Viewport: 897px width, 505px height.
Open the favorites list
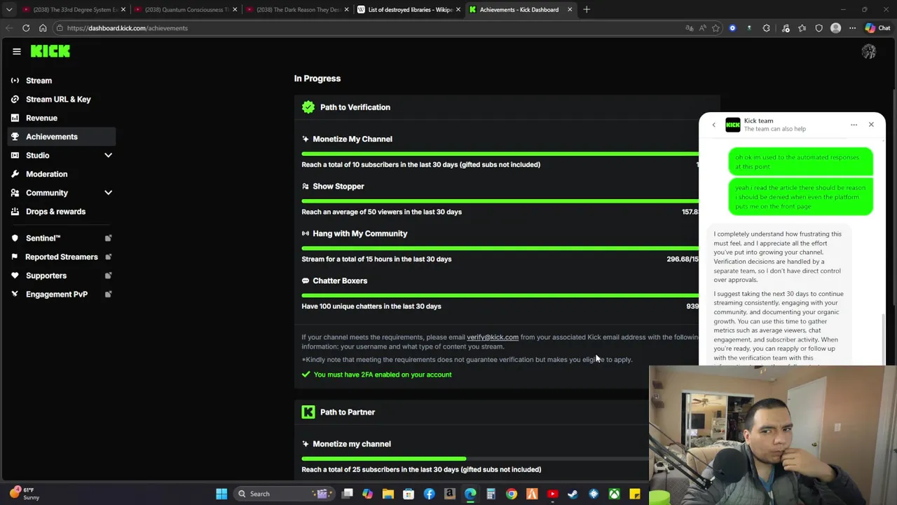point(802,28)
